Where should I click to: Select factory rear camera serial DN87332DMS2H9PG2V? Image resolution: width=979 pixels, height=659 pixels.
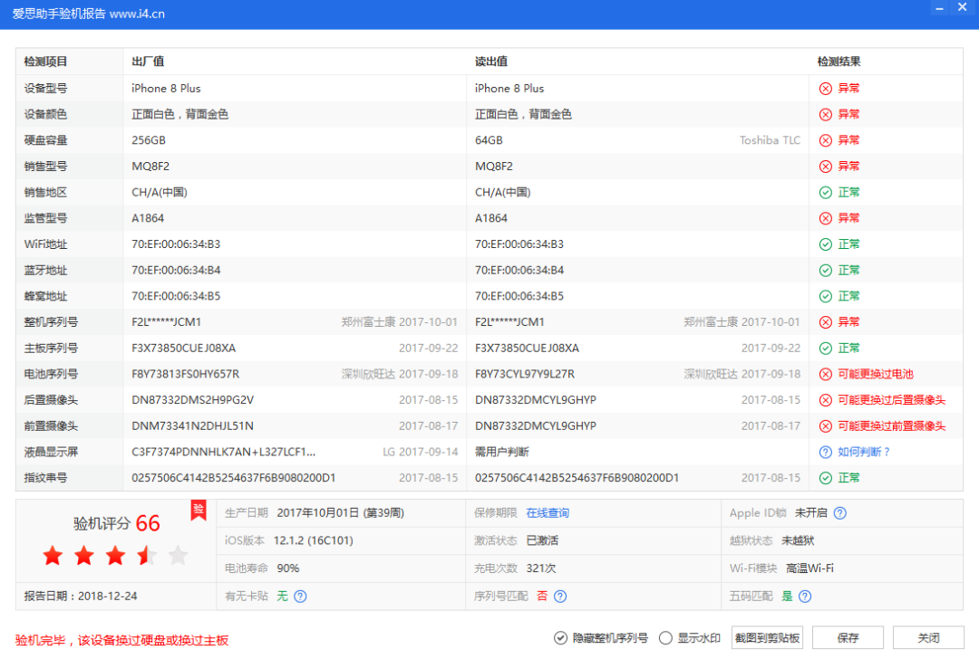pos(193,400)
